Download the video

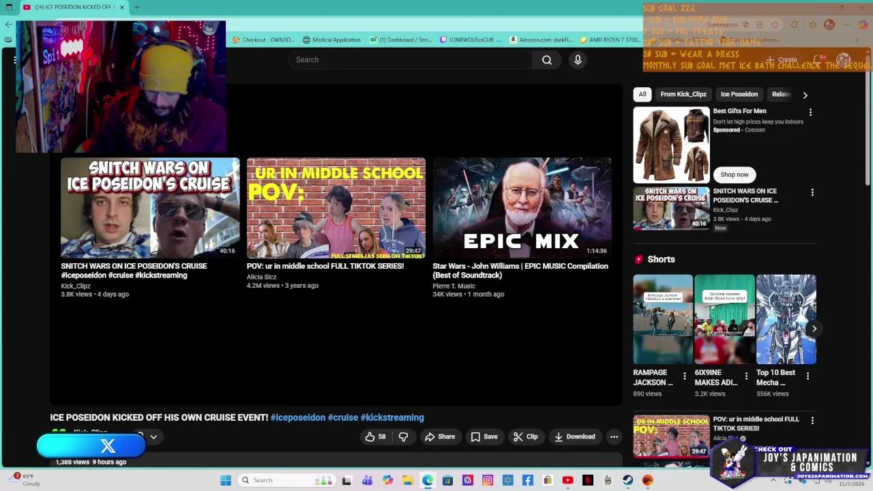click(575, 436)
